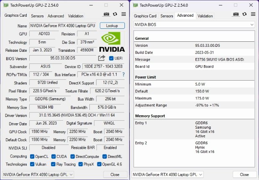Open hamburger menu in right GPU-Z window
This screenshot has width=259, height=180.
click(253, 14)
